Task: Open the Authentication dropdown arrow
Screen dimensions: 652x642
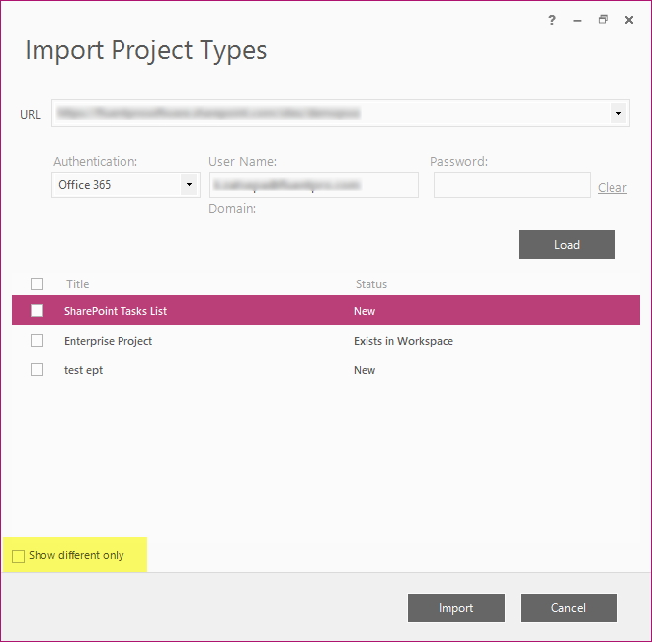Action: 190,184
